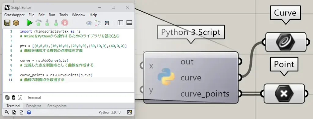Image resolution: width=313 pixels, height=119 pixels.
Task: Open the File menu
Action: point(31,15)
